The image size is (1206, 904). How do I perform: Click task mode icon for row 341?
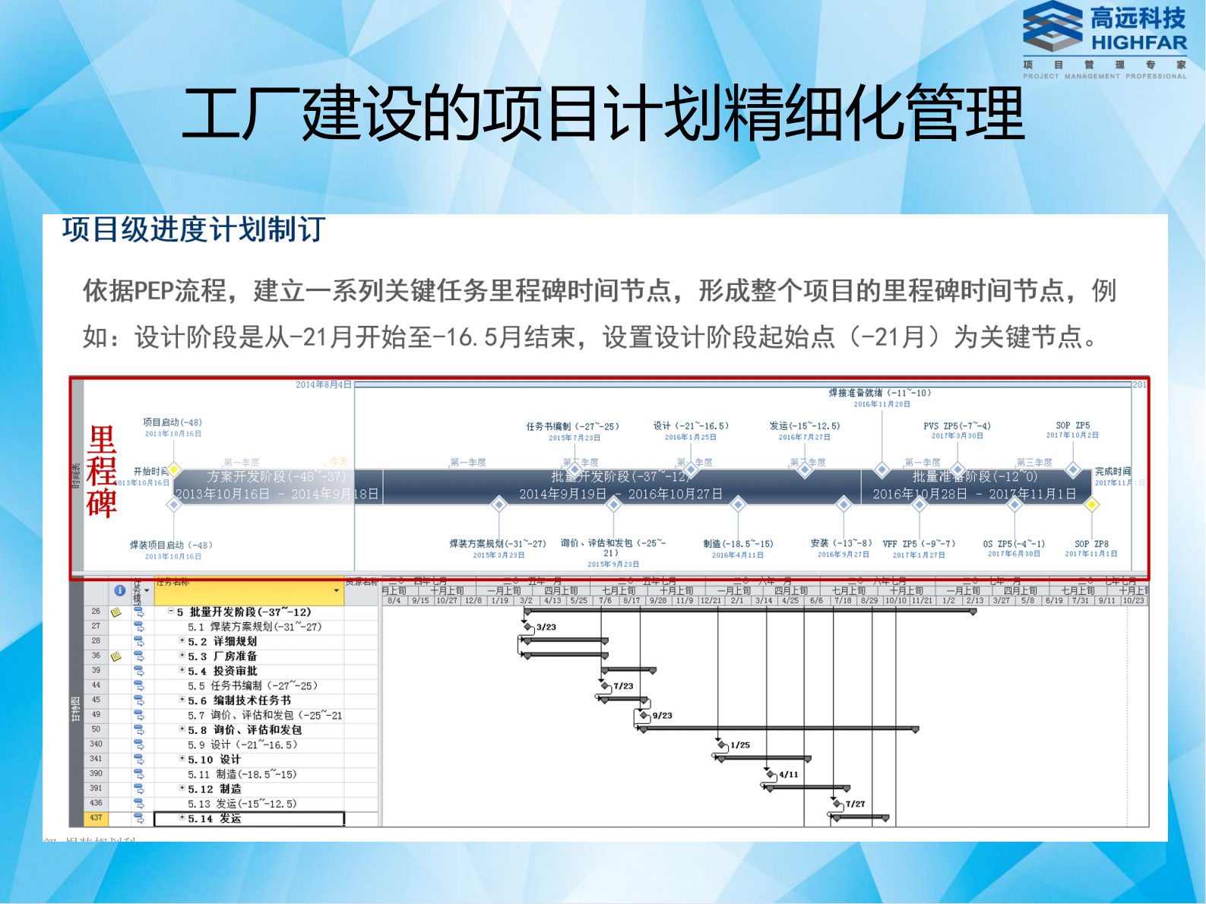pyautogui.click(x=139, y=759)
